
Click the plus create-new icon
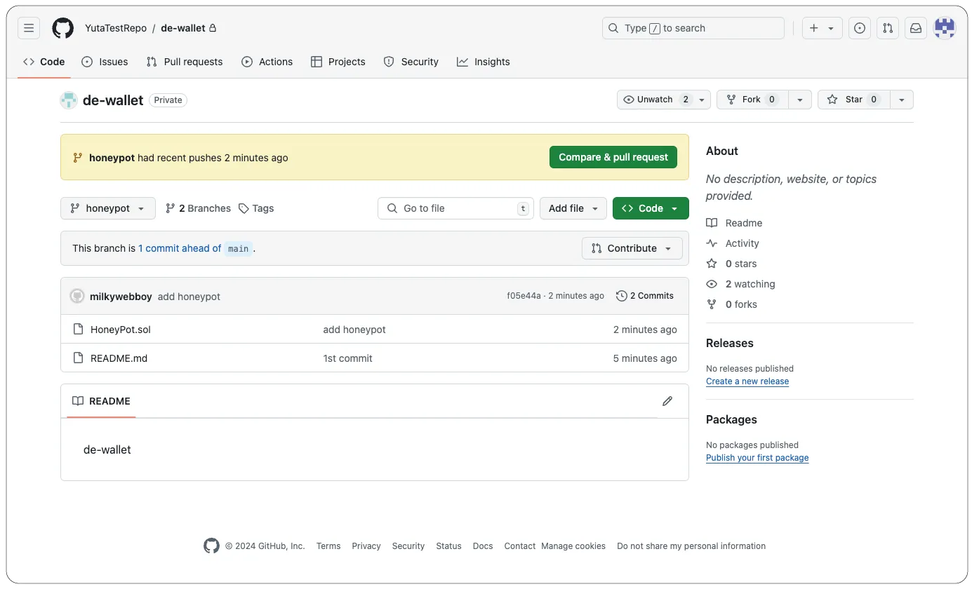pyautogui.click(x=814, y=28)
